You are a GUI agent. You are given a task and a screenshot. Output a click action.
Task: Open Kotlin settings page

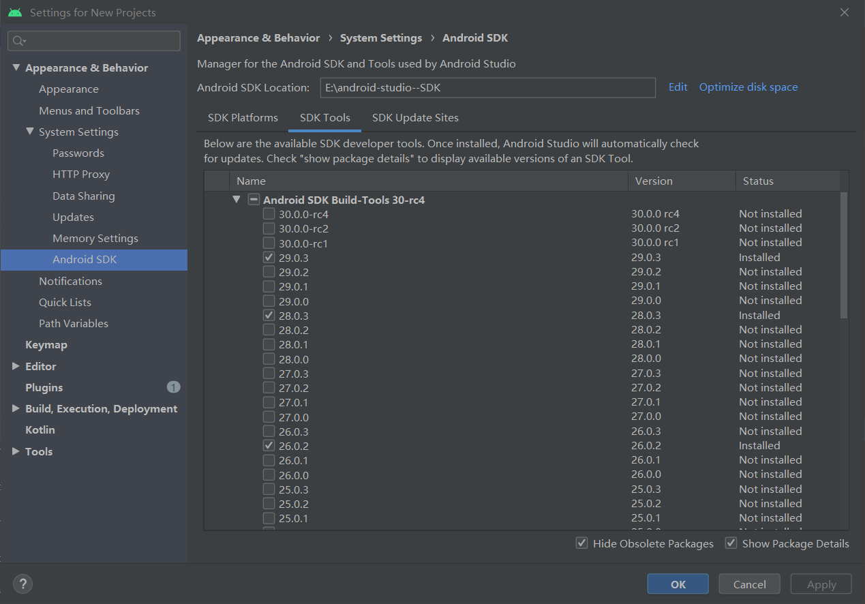[x=40, y=430]
